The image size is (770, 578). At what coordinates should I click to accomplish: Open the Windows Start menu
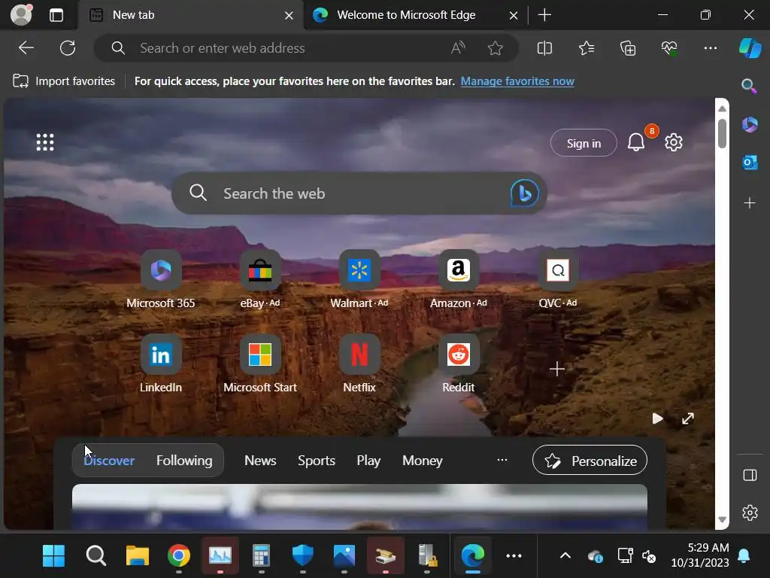click(x=54, y=556)
